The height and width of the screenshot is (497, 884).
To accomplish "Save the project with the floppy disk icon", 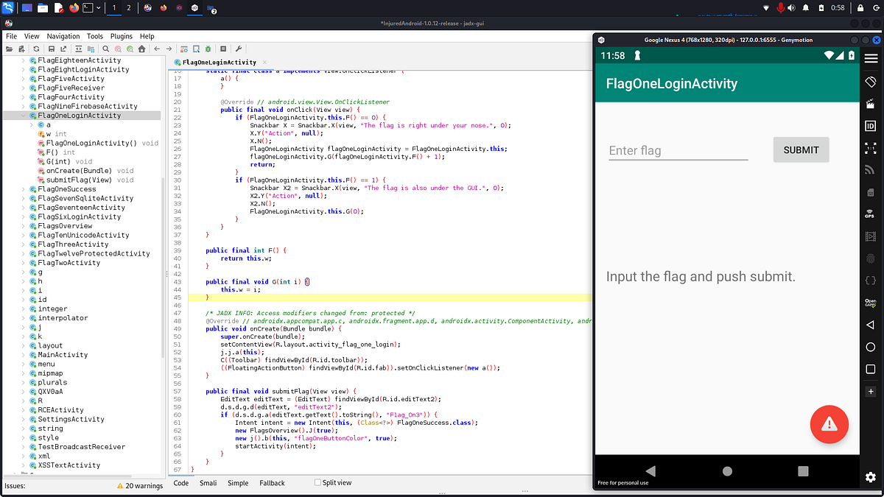I will (52, 49).
